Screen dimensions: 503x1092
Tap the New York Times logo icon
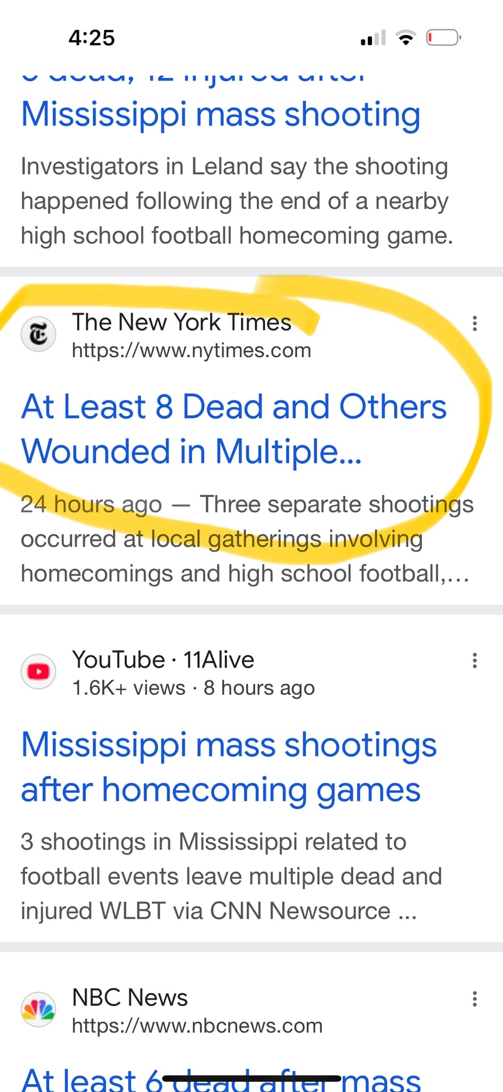tap(38, 335)
